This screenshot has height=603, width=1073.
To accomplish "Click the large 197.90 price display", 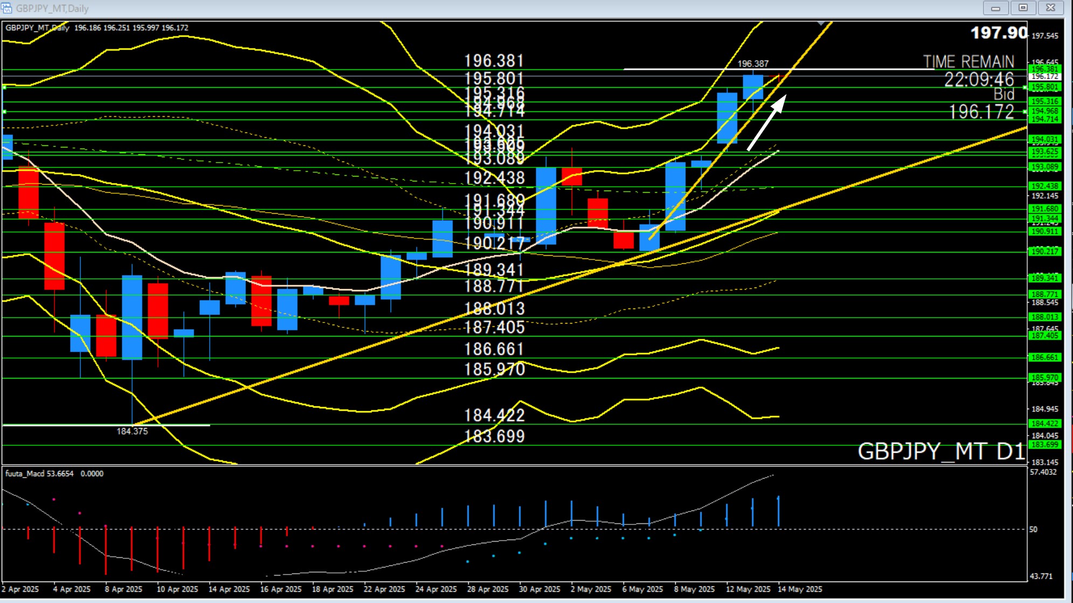I will (x=999, y=33).
